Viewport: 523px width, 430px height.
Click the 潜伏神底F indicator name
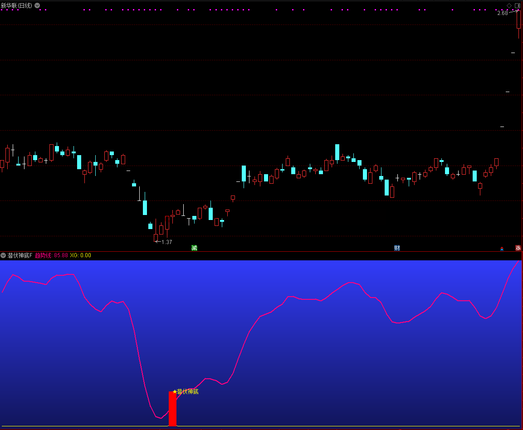tap(20, 255)
